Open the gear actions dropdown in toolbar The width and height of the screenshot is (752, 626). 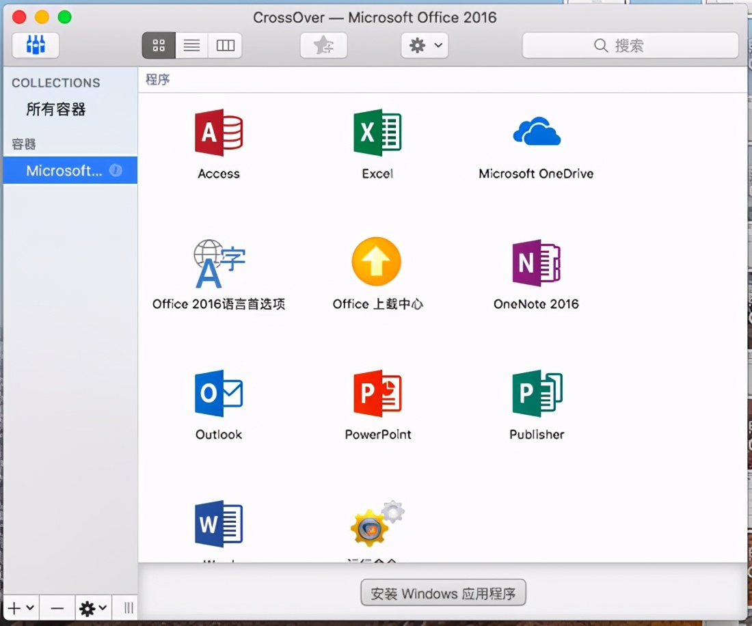[x=424, y=45]
